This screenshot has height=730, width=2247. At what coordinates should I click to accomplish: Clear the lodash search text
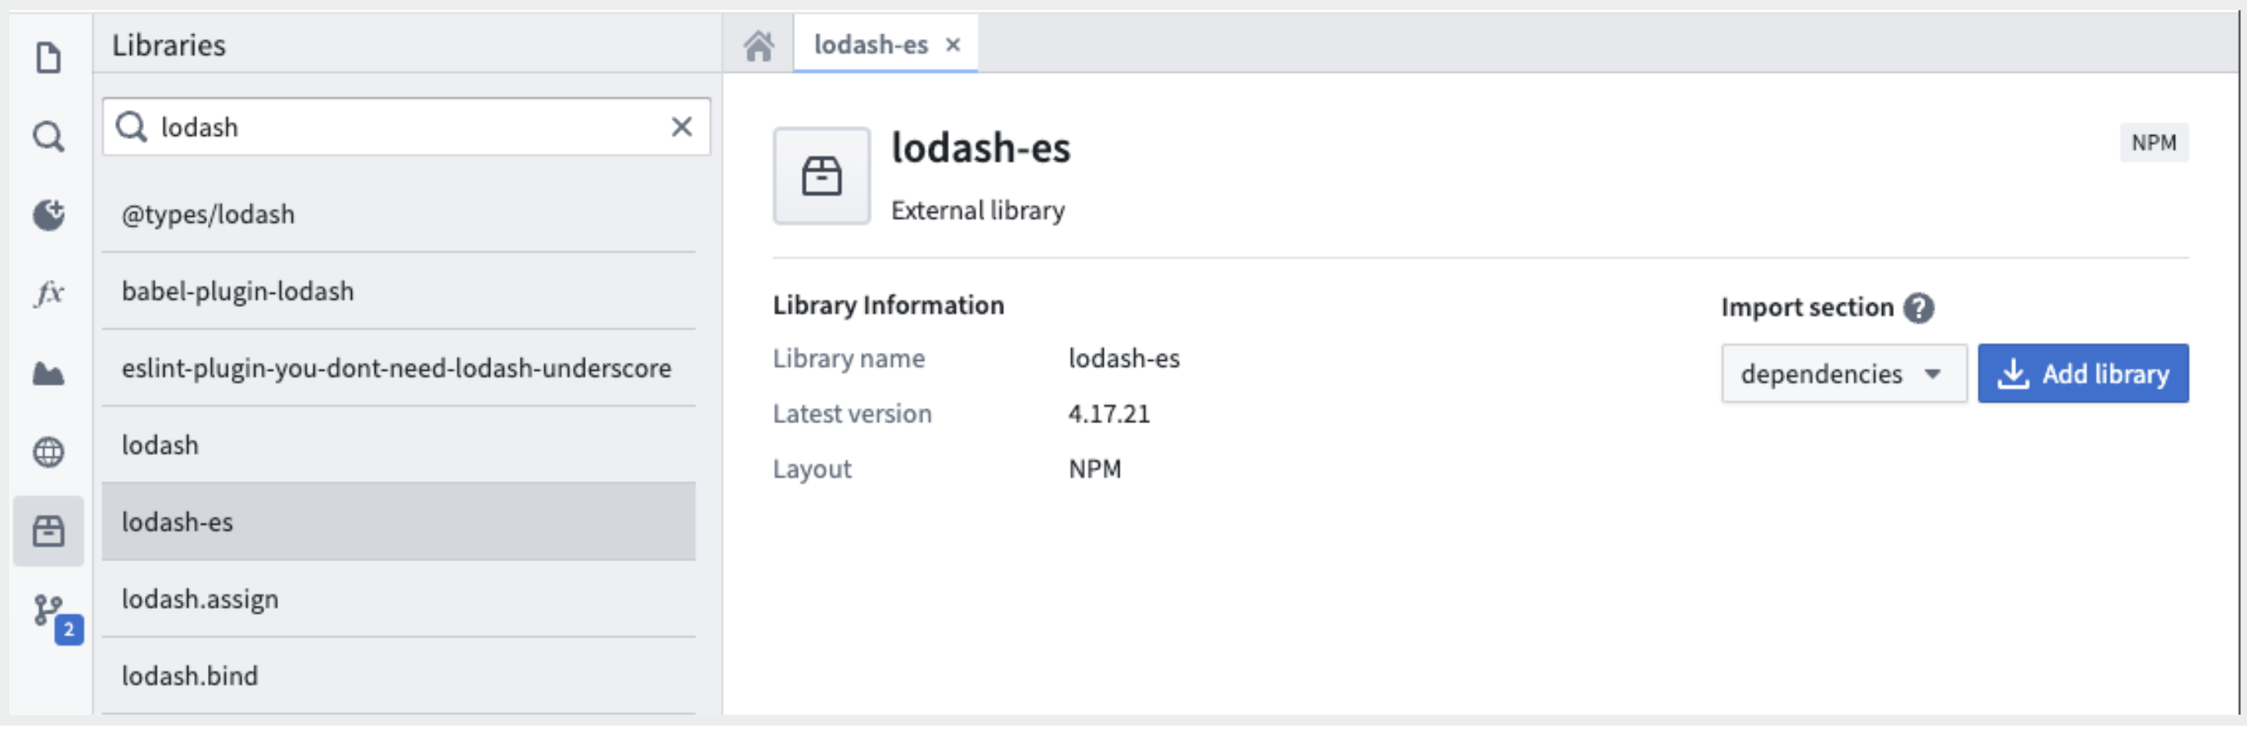coord(682,128)
